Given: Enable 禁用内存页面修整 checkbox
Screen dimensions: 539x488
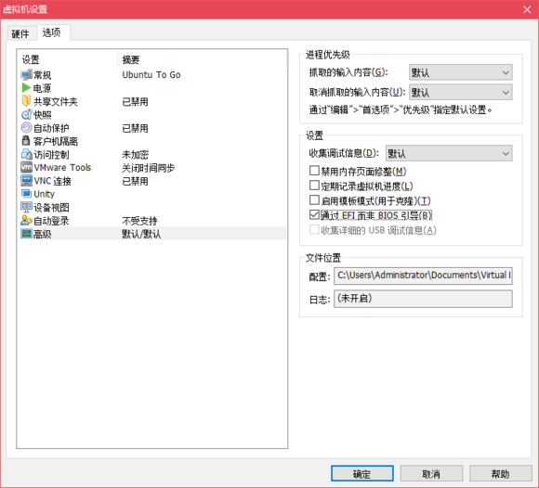Looking at the screenshot, I should (314, 171).
